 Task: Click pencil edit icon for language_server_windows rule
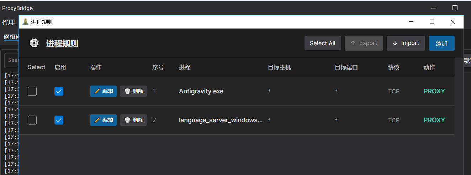click(x=97, y=120)
